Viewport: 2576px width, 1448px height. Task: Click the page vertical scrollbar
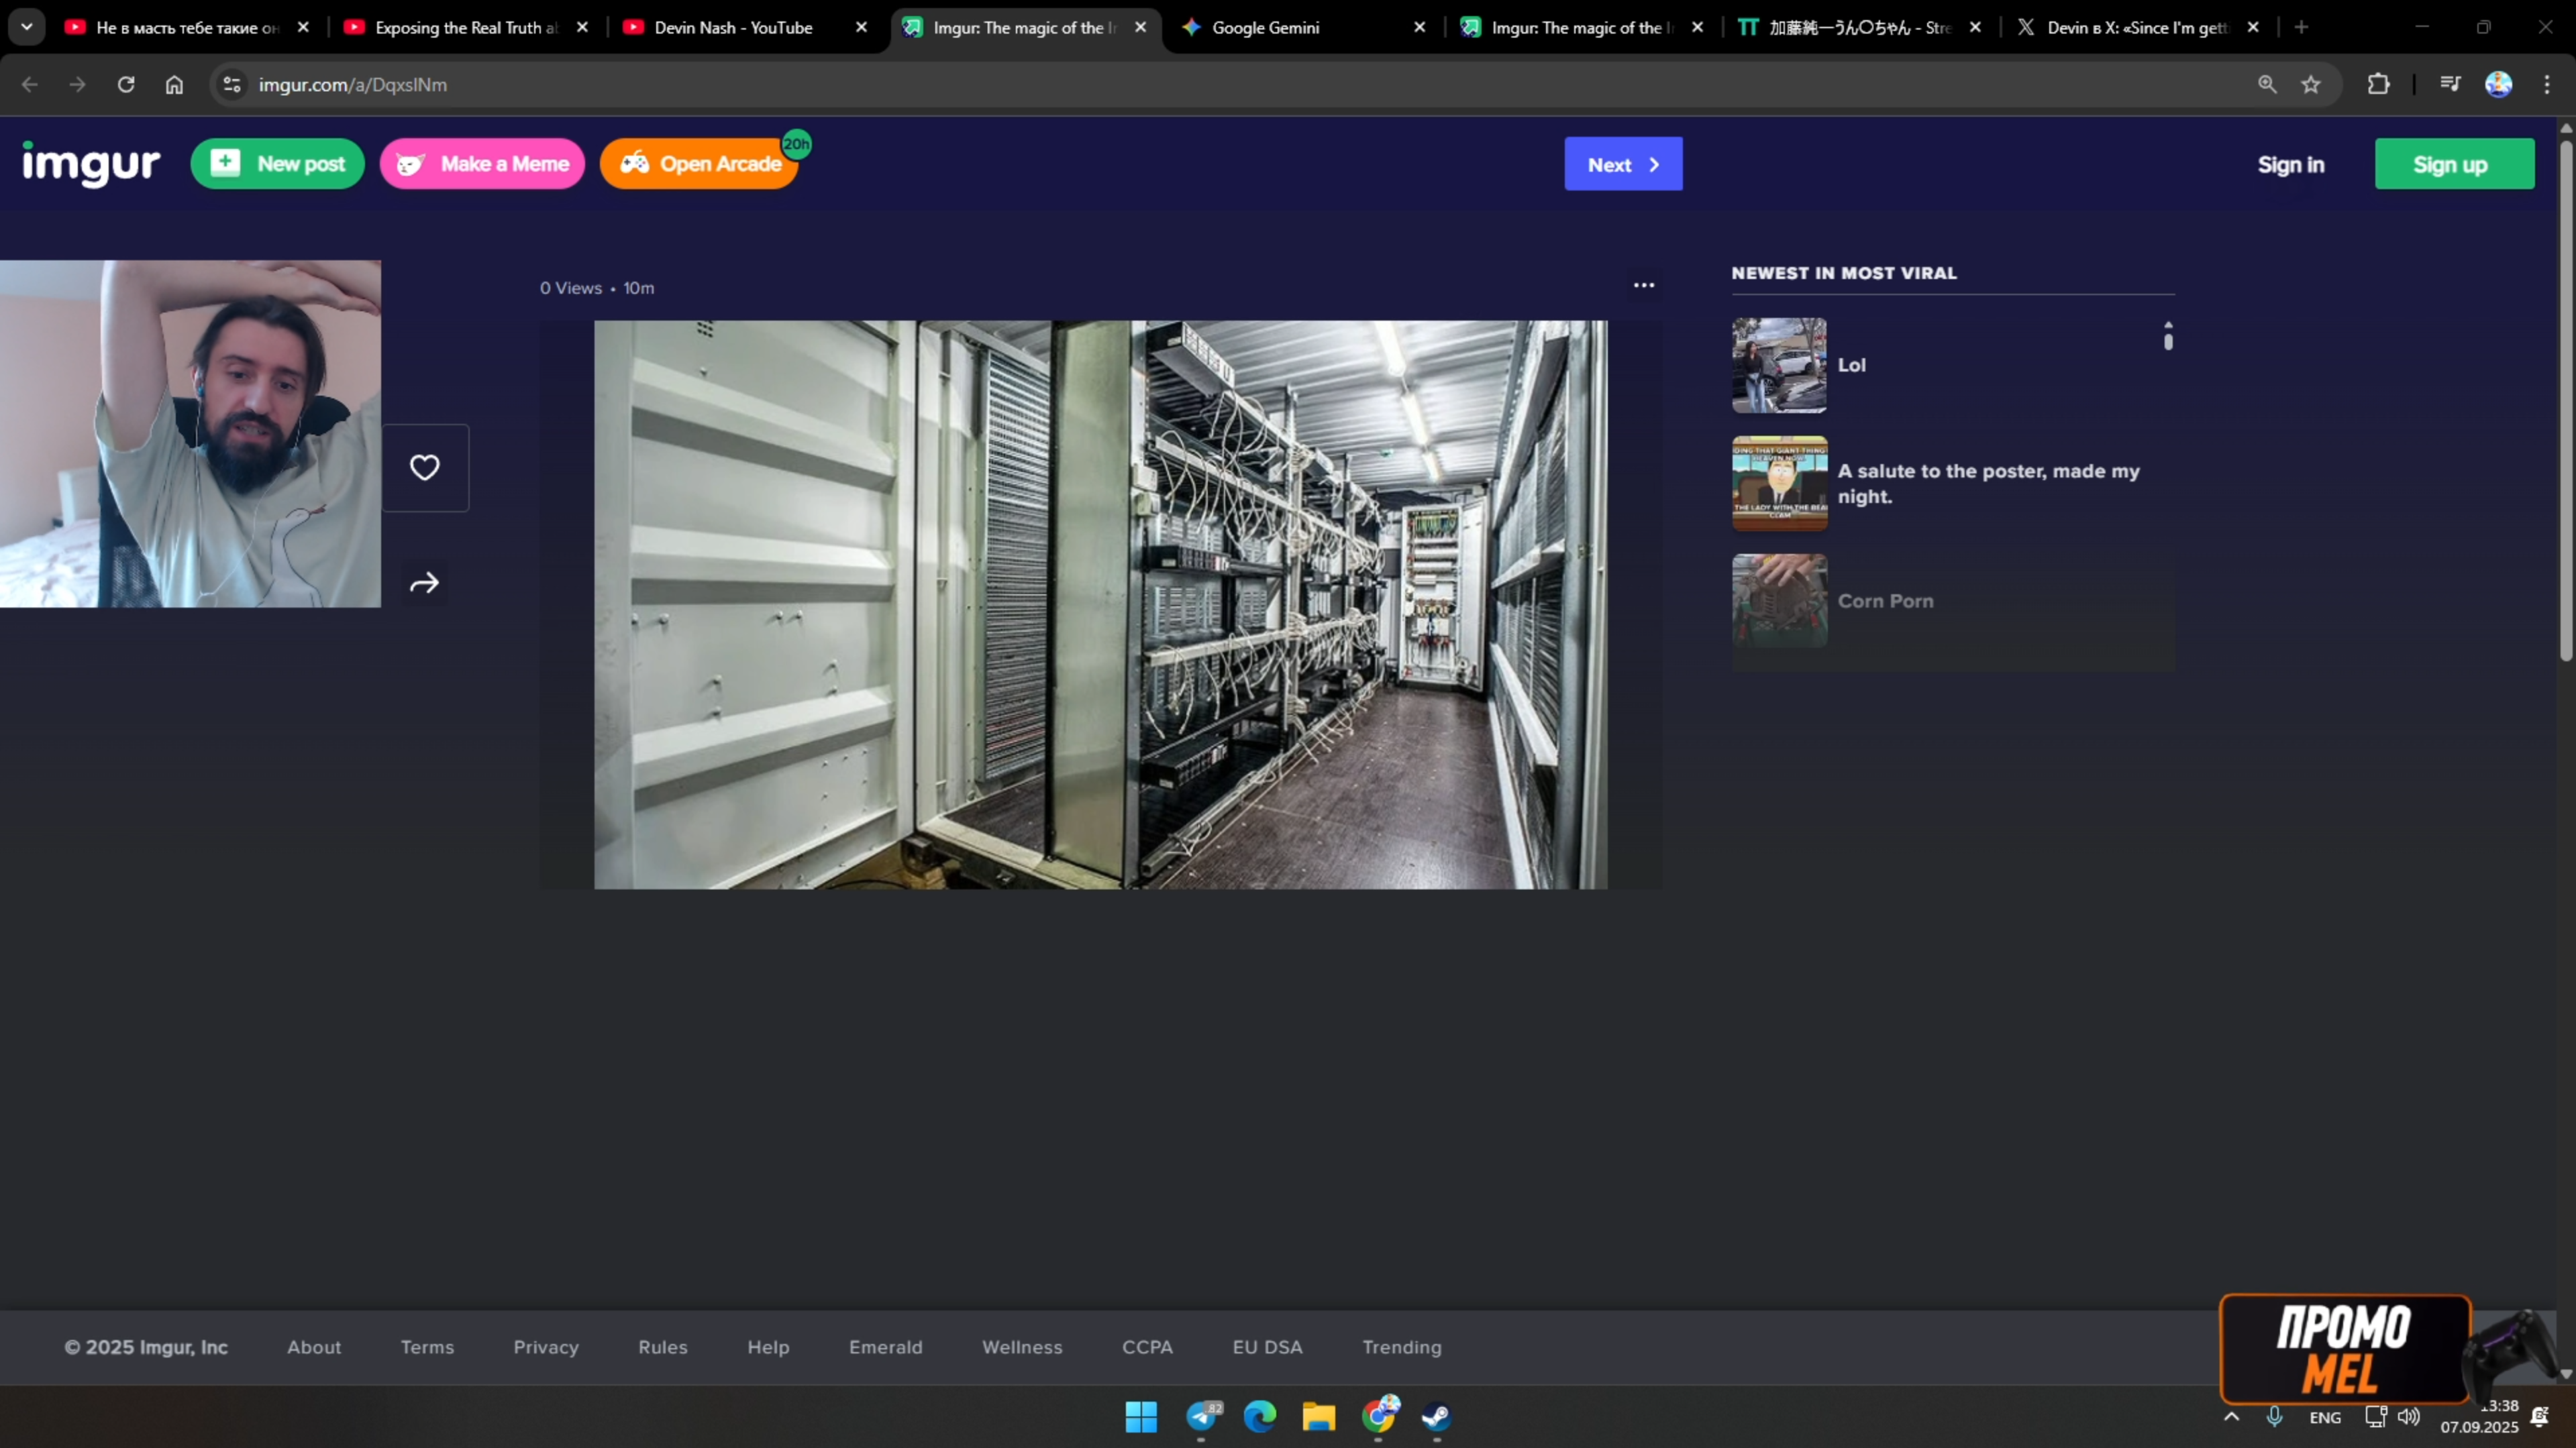coord(2565,400)
